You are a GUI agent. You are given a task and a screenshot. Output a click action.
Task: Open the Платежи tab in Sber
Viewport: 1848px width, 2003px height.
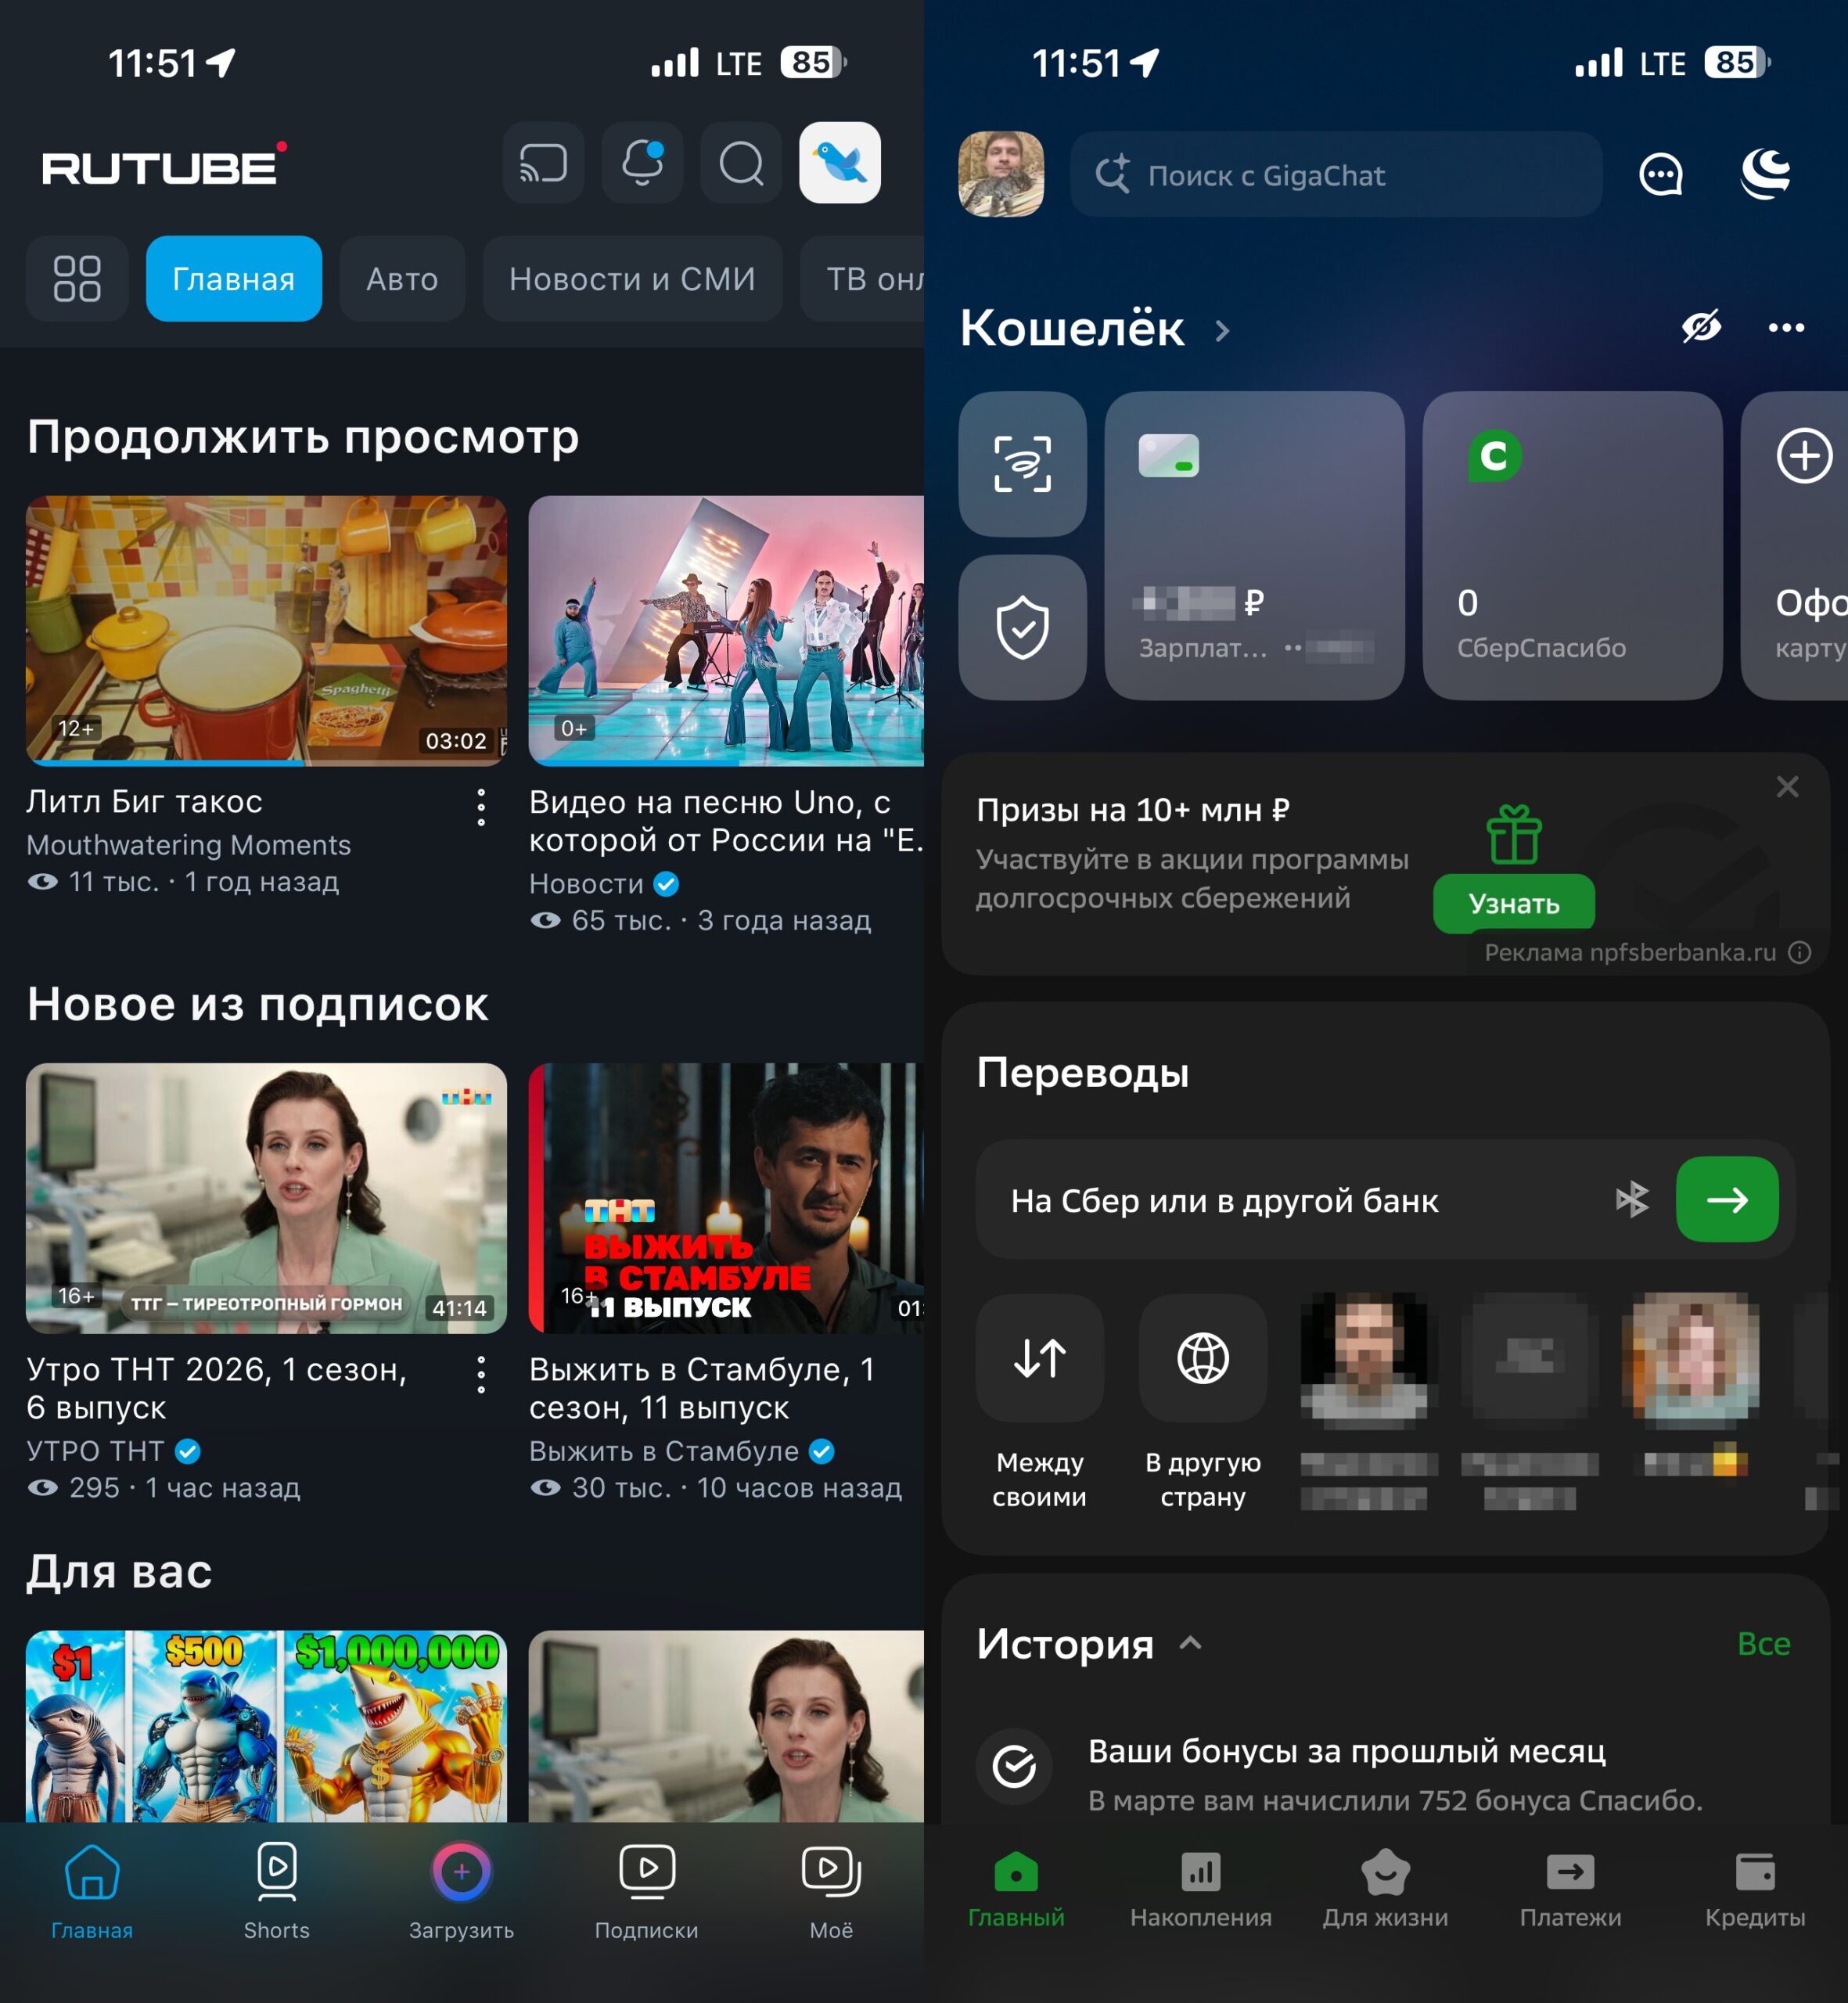(1570, 1888)
